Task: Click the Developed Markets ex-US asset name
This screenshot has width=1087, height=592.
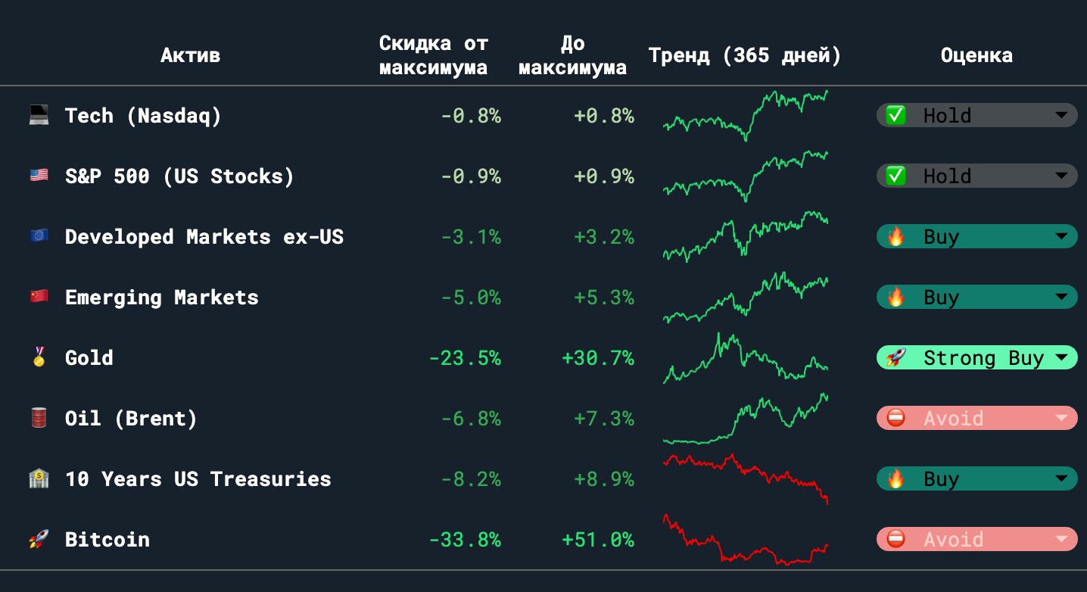Action: pyautogui.click(x=204, y=236)
